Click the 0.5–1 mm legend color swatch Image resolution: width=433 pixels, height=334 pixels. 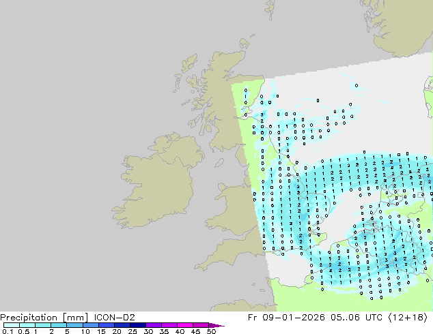tap(27, 325)
